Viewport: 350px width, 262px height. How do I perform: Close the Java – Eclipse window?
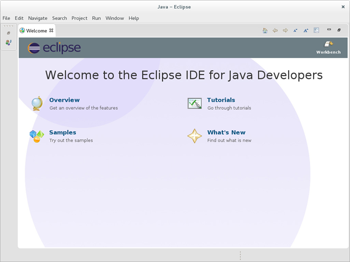click(343, 7)
